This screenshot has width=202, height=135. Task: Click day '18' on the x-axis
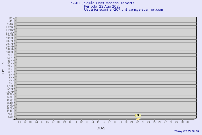115,122
